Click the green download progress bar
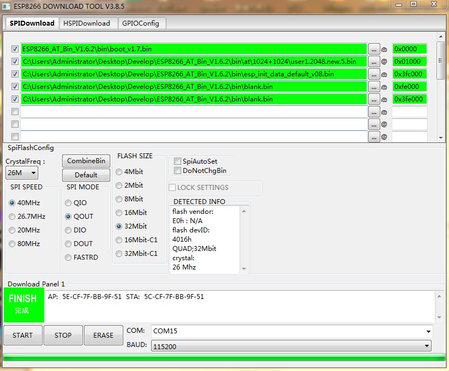Image resolution: width=449 pixels, height=371 pixels. [224, 357]
